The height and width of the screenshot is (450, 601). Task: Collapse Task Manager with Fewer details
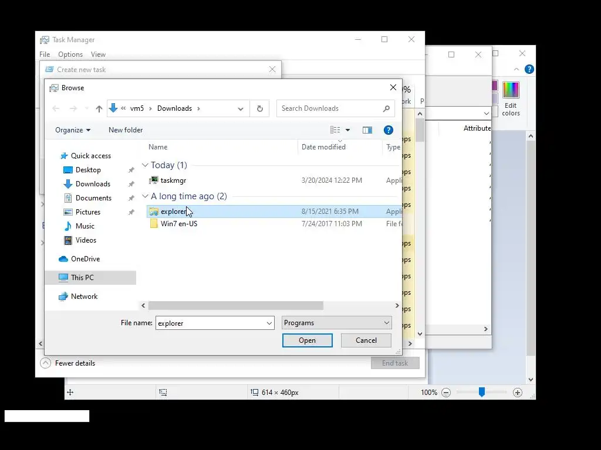68,363
